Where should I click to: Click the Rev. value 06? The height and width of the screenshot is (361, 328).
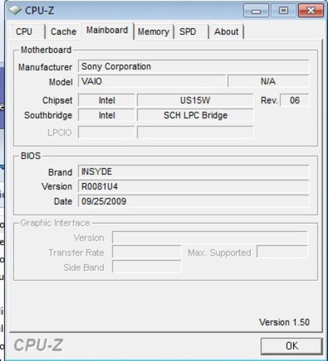pos(294,100)
